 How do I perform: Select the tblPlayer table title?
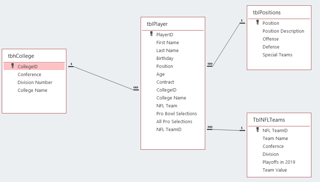[157, 24]
